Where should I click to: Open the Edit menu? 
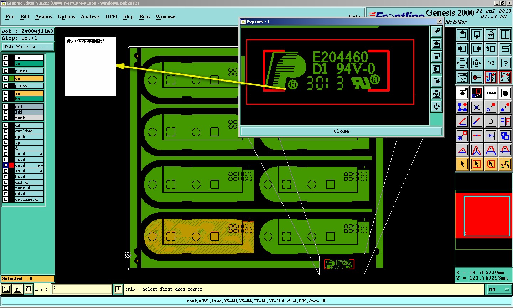coord(25,17)
